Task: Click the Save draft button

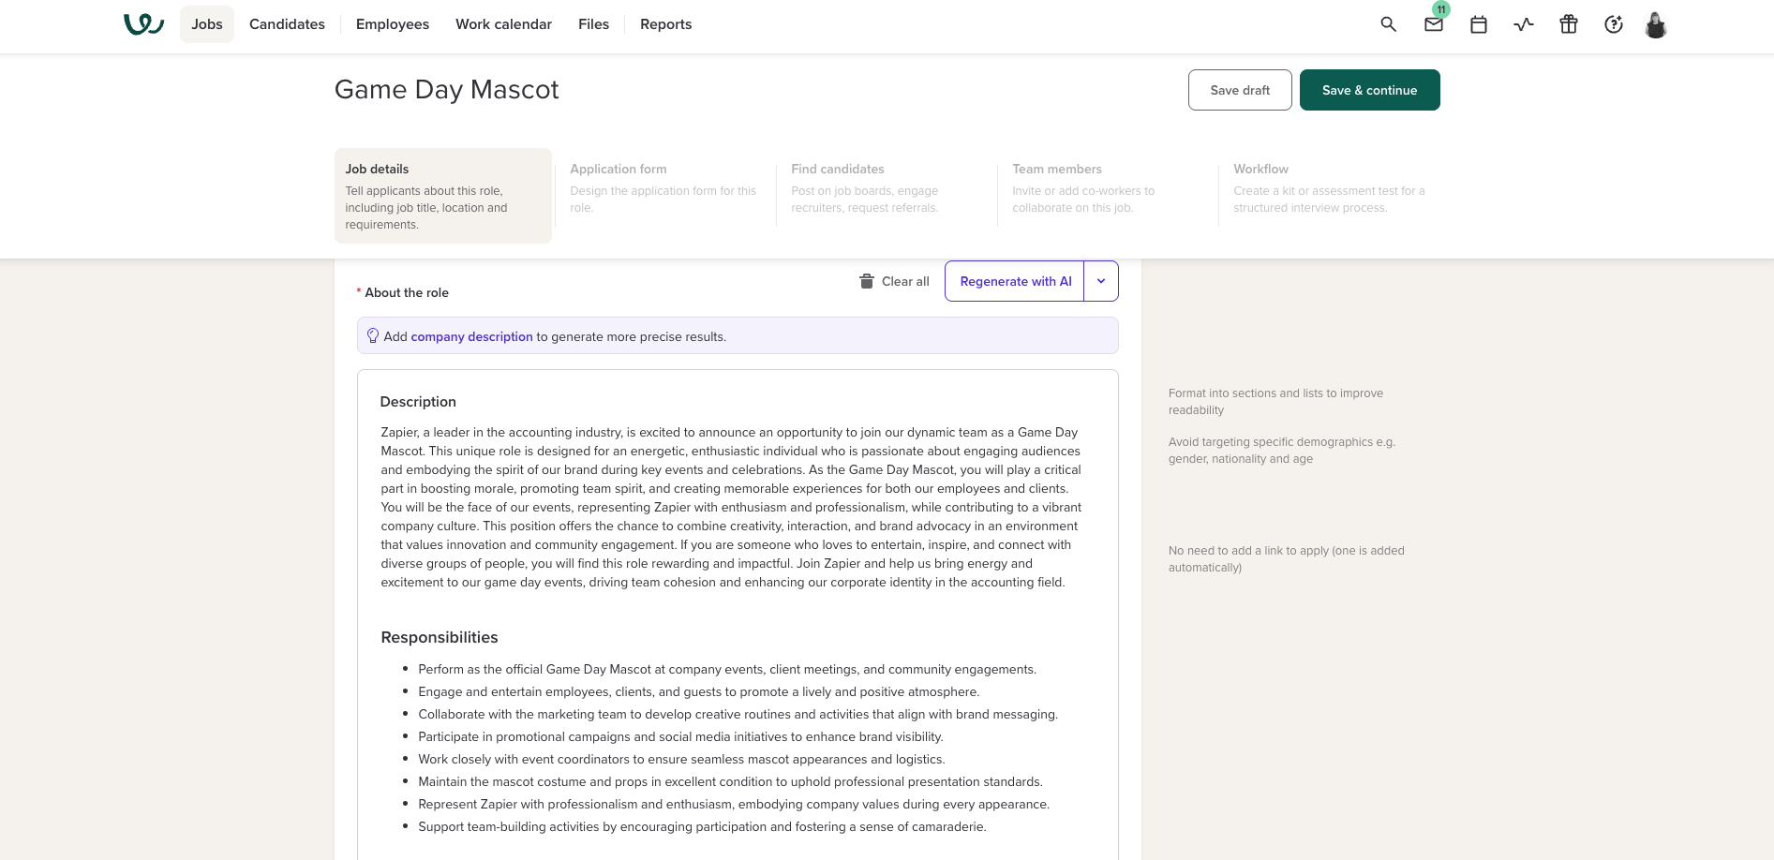Action: click(x=1240, y=90)
